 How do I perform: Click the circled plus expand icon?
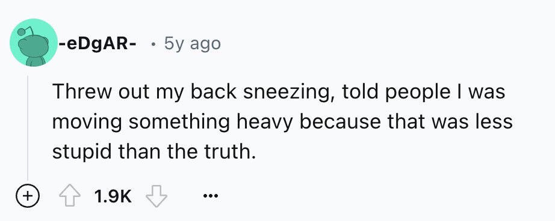pyautogui.click(x=27, y=195)
